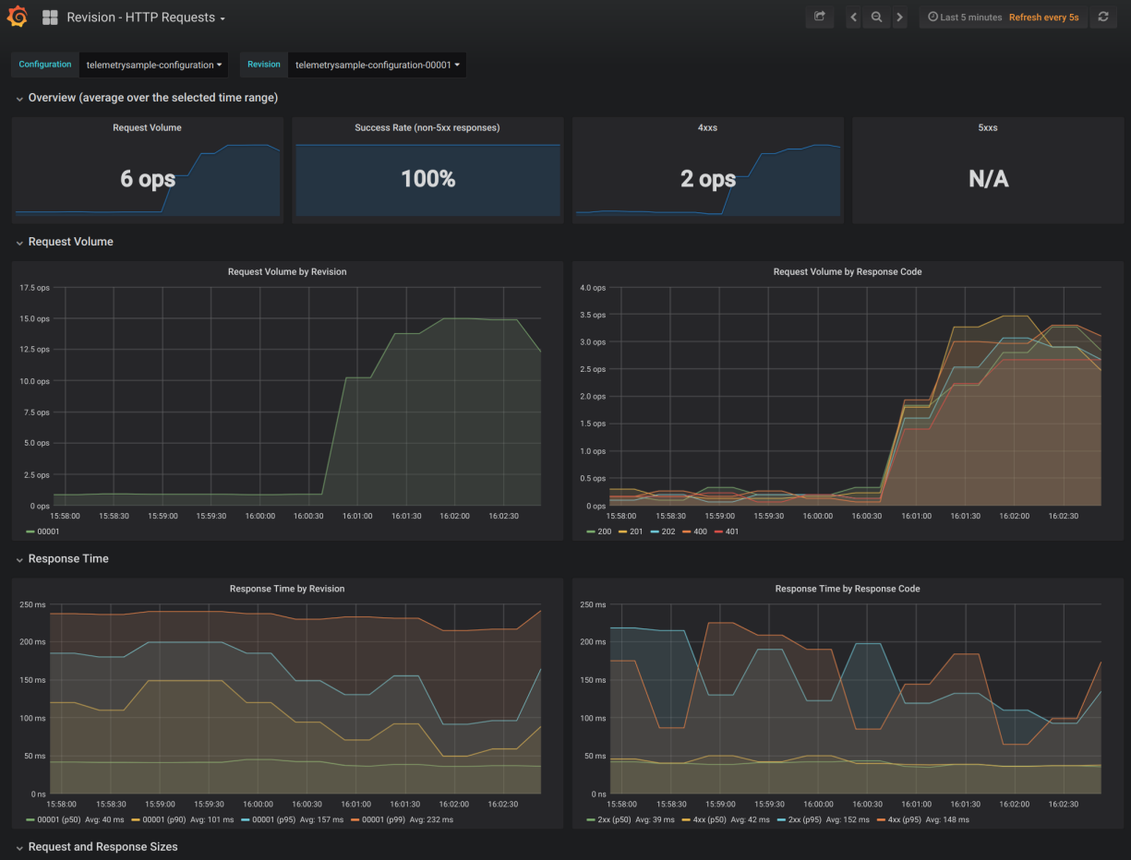This screenshot has height=860, width=1131.
Task: Click the N/A 5xxs value
Action: [x=988, y=179]
